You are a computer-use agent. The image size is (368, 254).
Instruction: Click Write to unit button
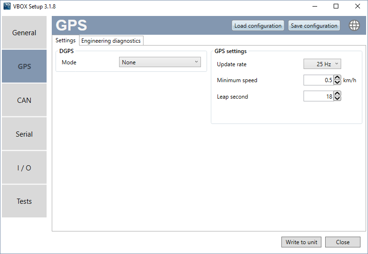[x=301, y=242]
